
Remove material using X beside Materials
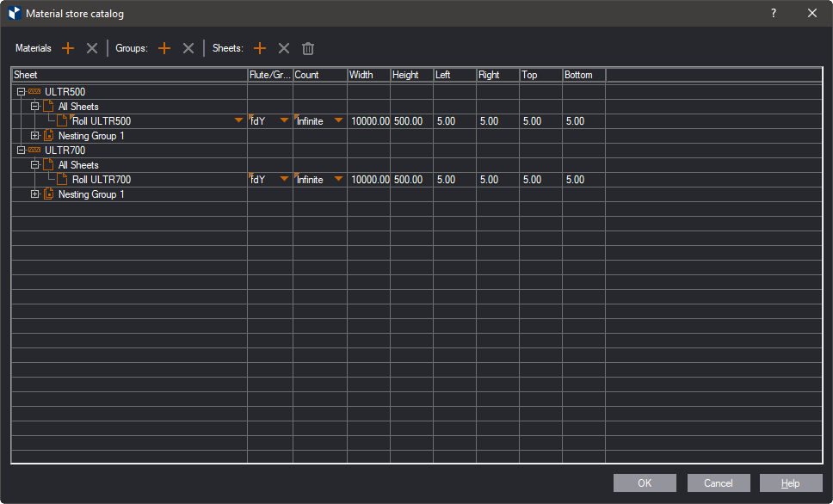click(x=92, y=49)
